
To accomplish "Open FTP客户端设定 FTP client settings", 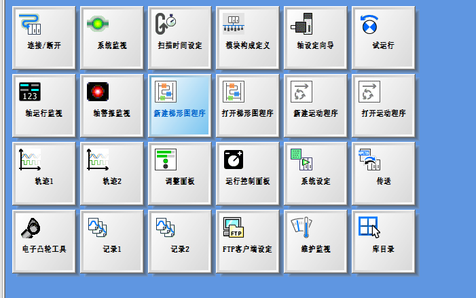I will (x=247, y=240).
